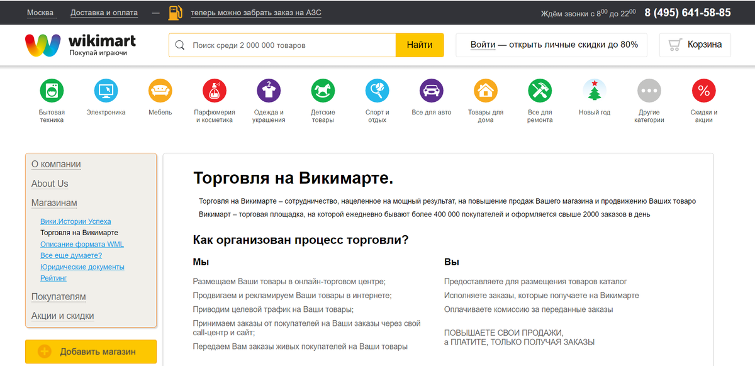Open the Бытовая техника category icon
The height and width of the screenshot is (366, 755).
[52, 91]
